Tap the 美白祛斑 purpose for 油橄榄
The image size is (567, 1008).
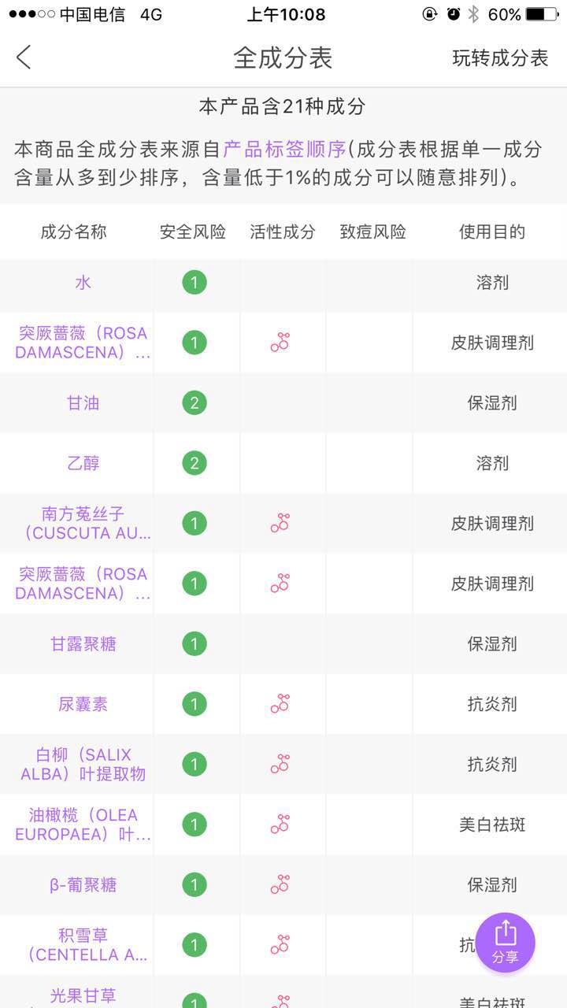pyautogui.click(x=492, y=825)
